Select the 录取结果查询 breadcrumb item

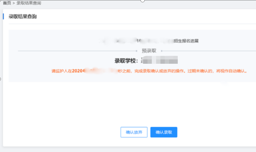tap(28, 3)
